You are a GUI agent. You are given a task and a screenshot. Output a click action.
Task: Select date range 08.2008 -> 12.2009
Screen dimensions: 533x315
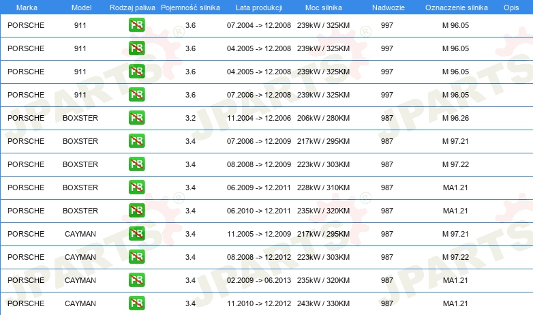tap(259, 164)
